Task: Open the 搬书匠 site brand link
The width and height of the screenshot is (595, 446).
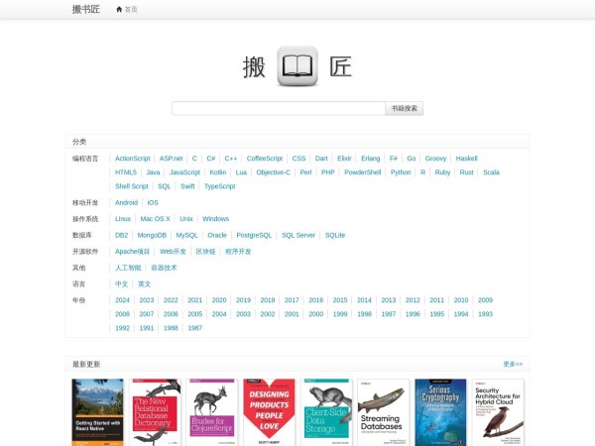Action: click(x=86, y=9)
